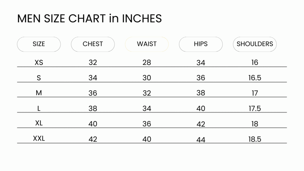
Task: Click the shoulders value 16.5
Action: [255, 78]
